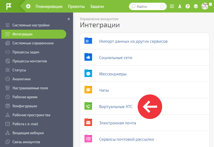This screenshot has width=214, height=147.
Task: Click the Мессенджеры folder icon
Action: pos(88,73)
